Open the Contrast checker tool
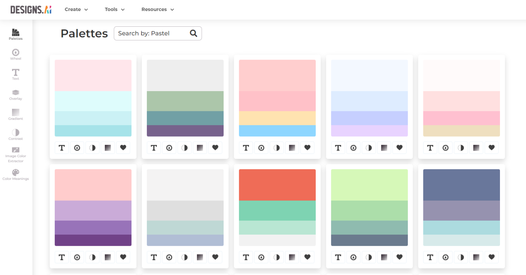The image size is (526, 275). [x=15, y=133]
